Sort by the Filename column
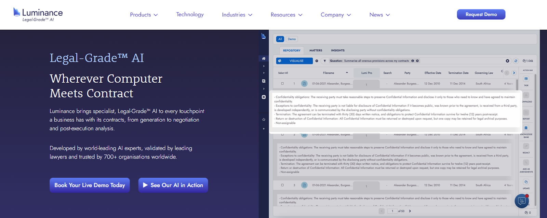This screenshot has height=218, width=547. point(329,73)
